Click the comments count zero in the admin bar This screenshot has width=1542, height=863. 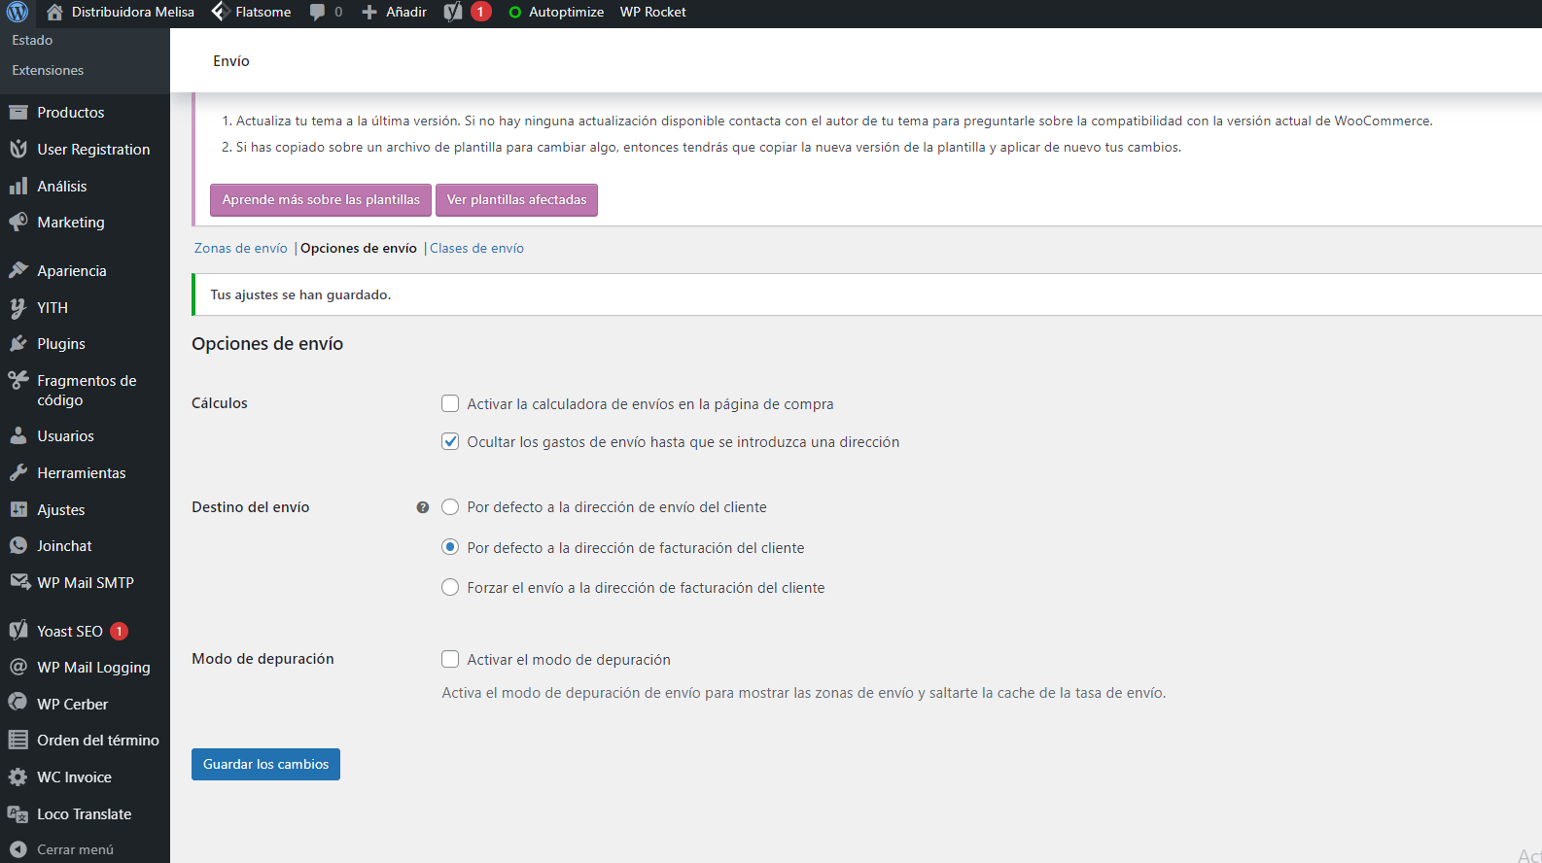(x=338, y=13)
